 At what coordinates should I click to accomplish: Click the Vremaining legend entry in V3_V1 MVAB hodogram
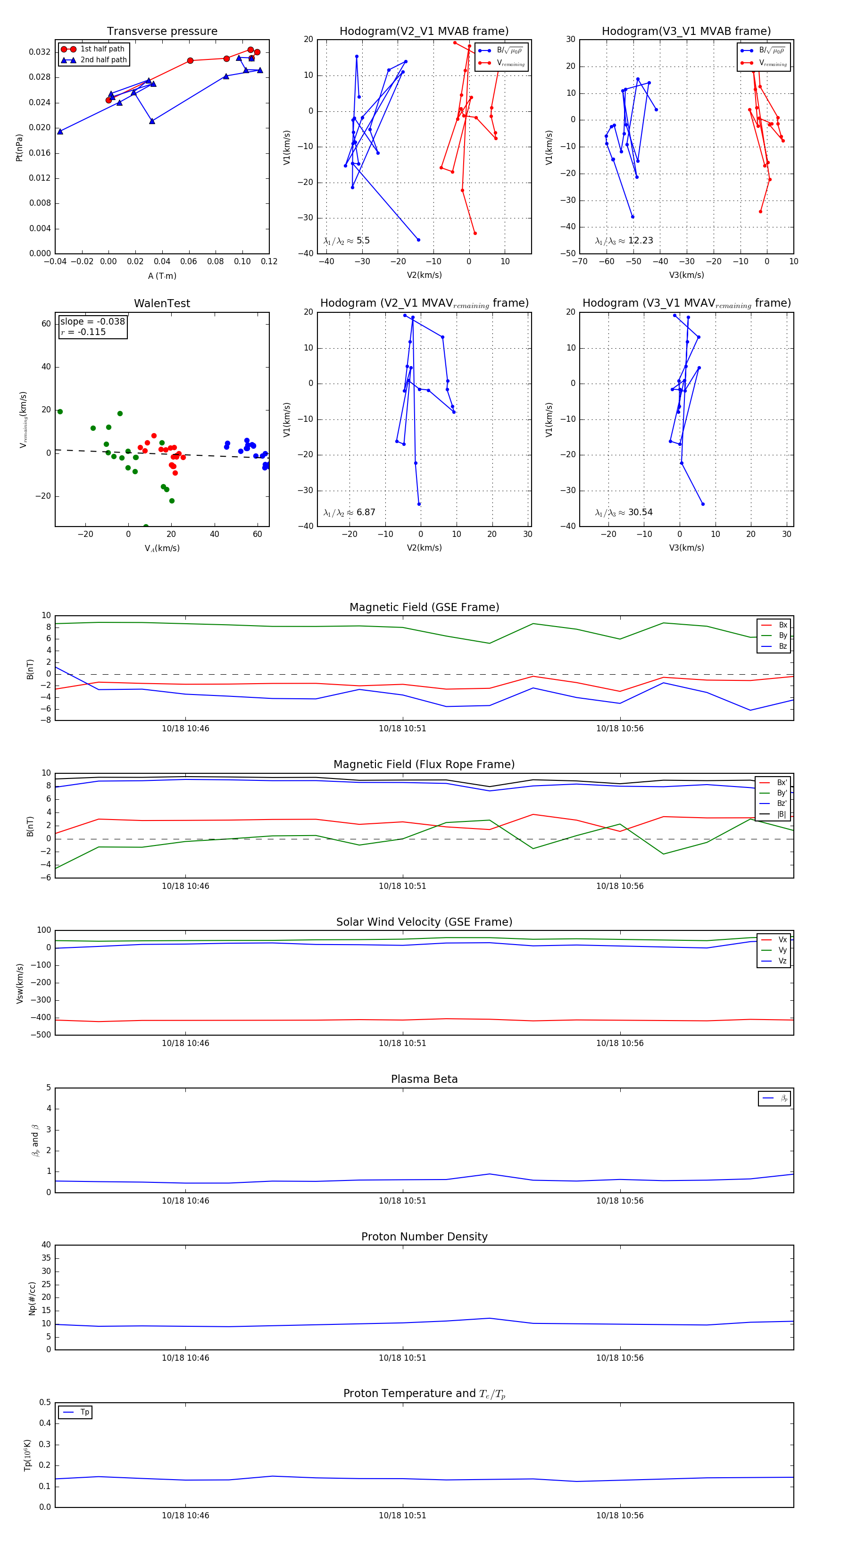pos(763,63)
